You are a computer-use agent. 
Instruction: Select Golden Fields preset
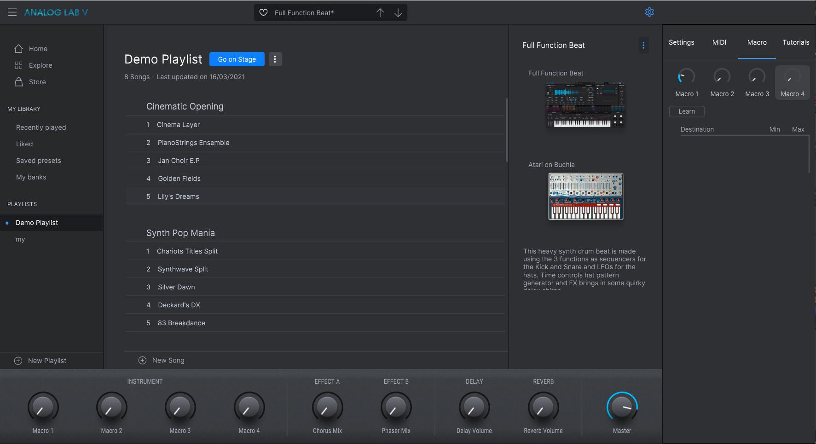coord(315,179)
